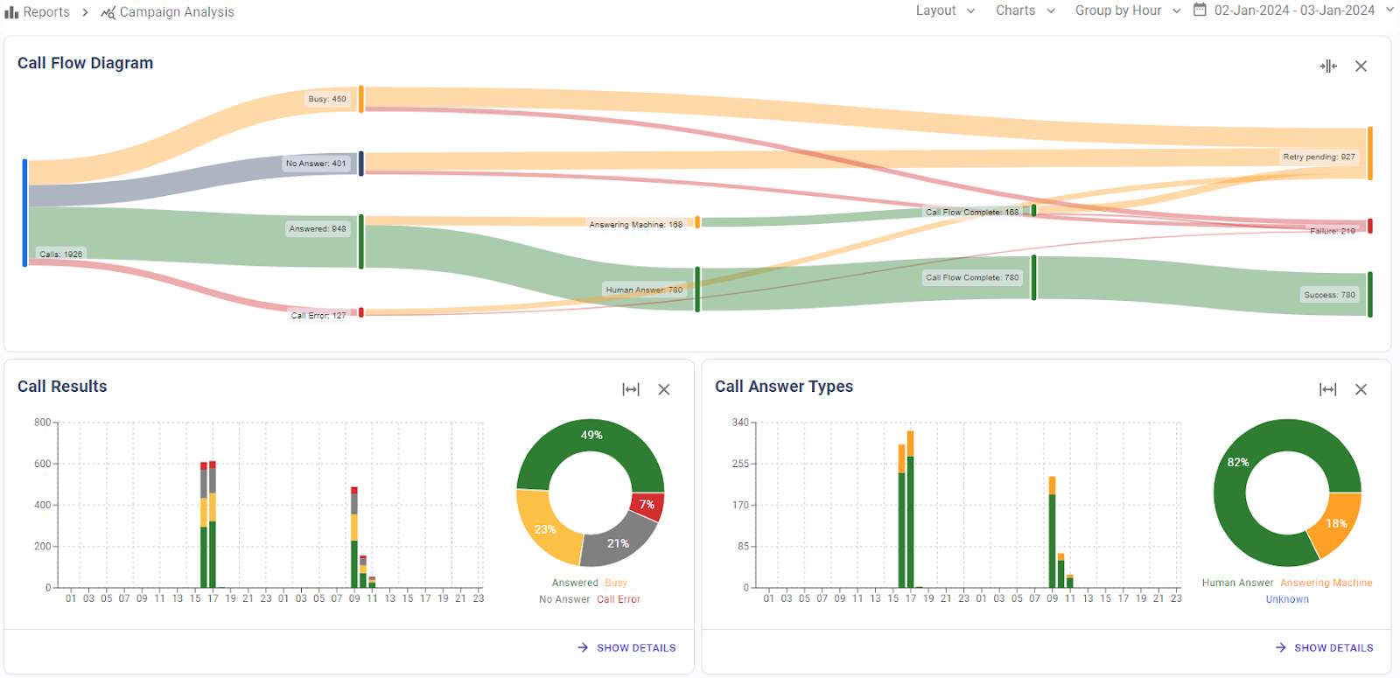Screen dimensions: 1400x678
Task: Click the 7% red donut segment
Action: tap(647, 505)
